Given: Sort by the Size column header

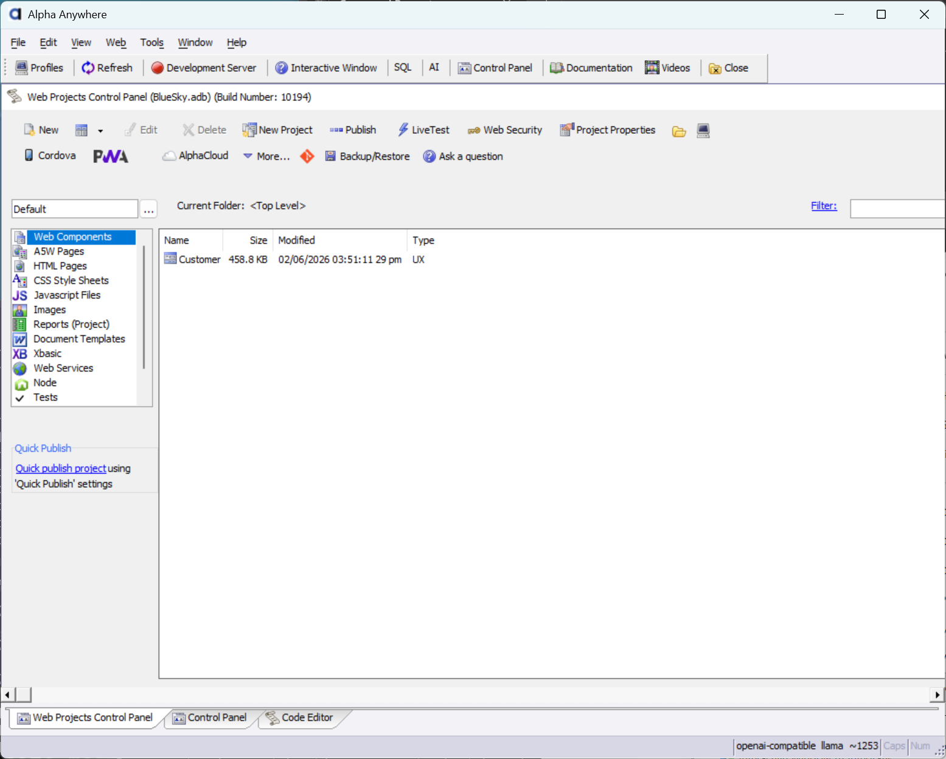Looking at the screenshot, I should pyautogui.click(x=248, y=240).
